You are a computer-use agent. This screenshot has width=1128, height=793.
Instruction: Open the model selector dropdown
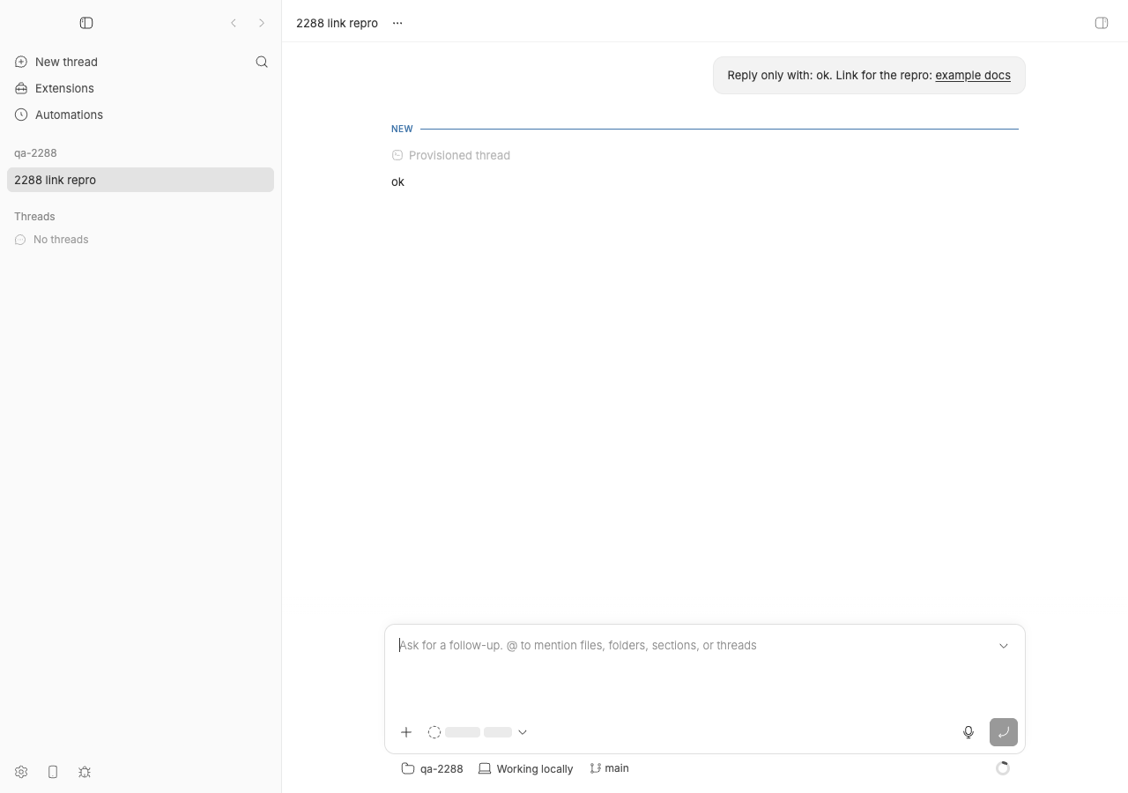477,732
